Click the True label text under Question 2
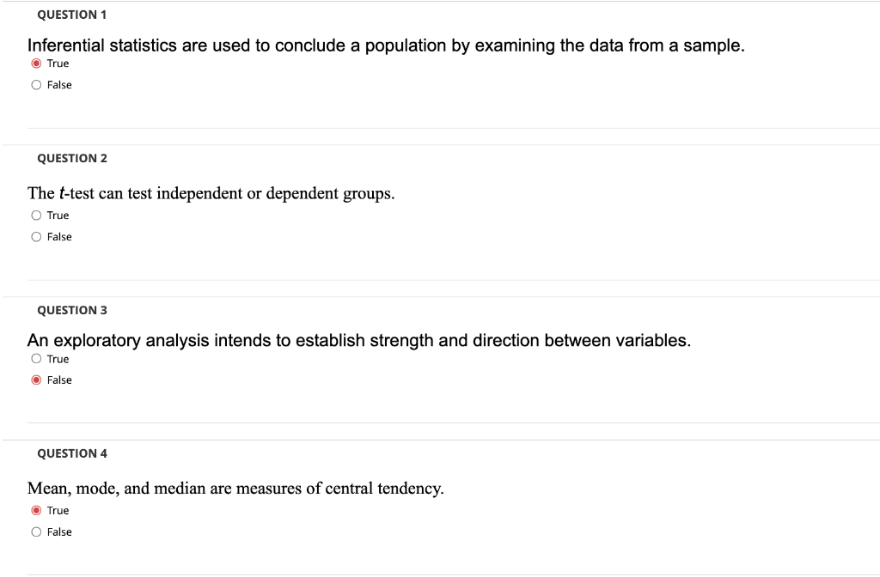This screenshot has width=880, height=577. click(x=57, y=215)
